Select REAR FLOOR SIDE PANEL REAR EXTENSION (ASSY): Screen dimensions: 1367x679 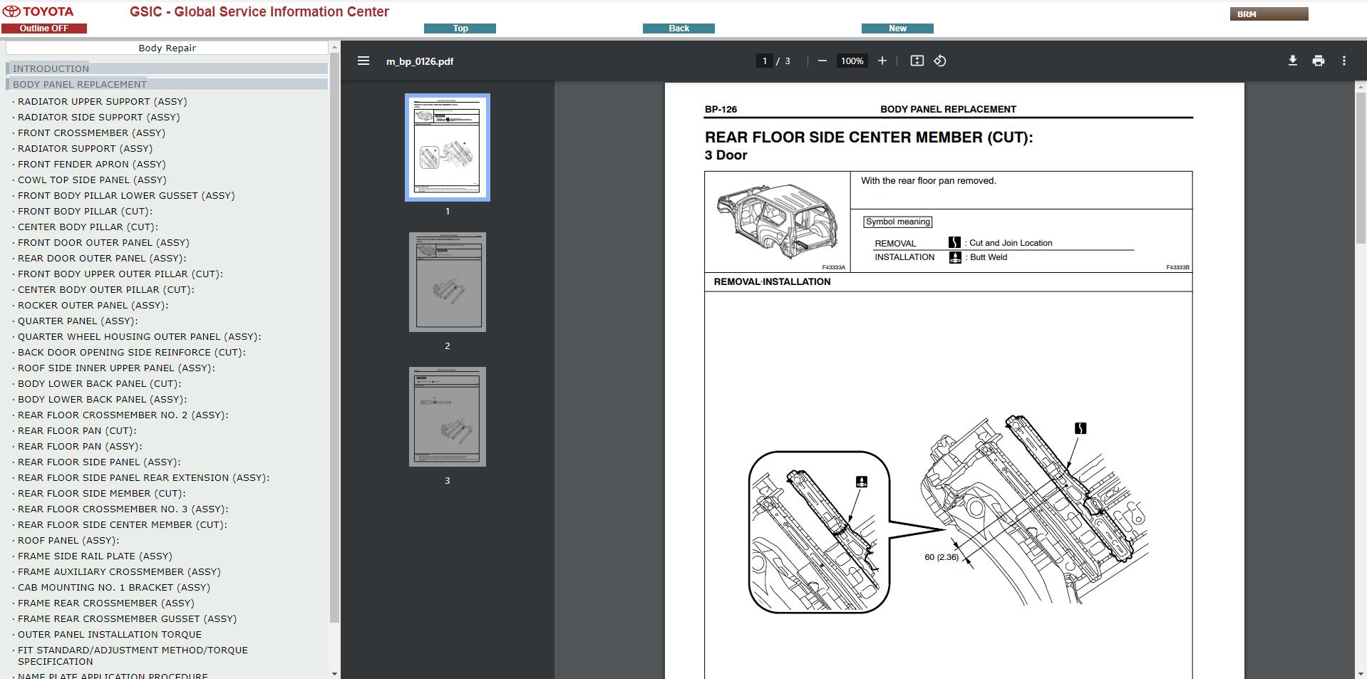pyautogui.click(x=143, y=477)
